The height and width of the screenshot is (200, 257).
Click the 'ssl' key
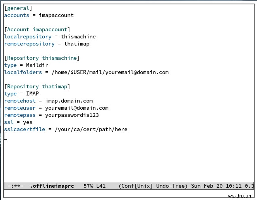[x=9, y=122]
